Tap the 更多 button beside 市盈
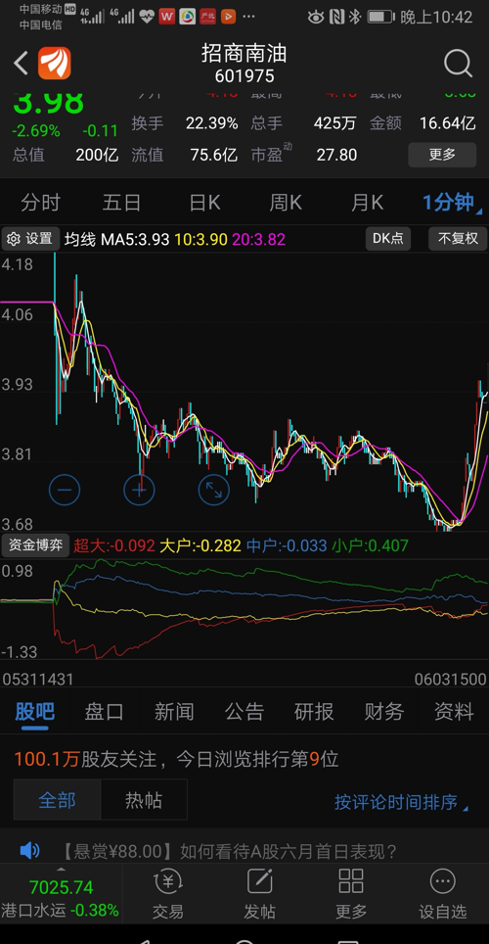This screenshot has width=489, height=944. click(442, 155)
